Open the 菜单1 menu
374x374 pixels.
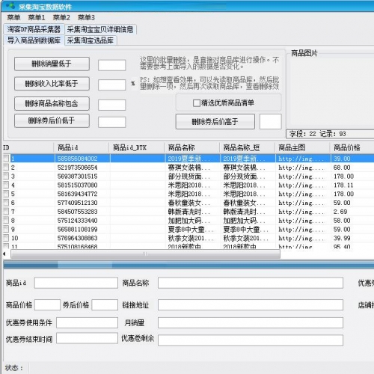coord(37,17)
